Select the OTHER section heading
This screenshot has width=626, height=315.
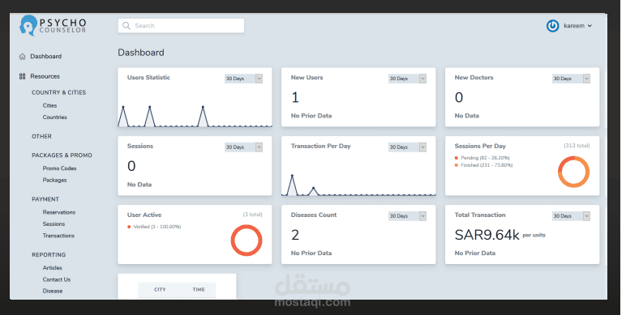[41, 136]
